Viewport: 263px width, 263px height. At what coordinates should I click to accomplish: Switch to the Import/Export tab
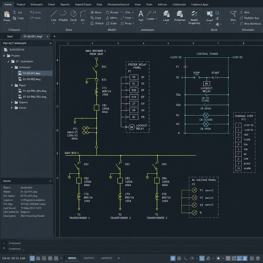point(83,5)
